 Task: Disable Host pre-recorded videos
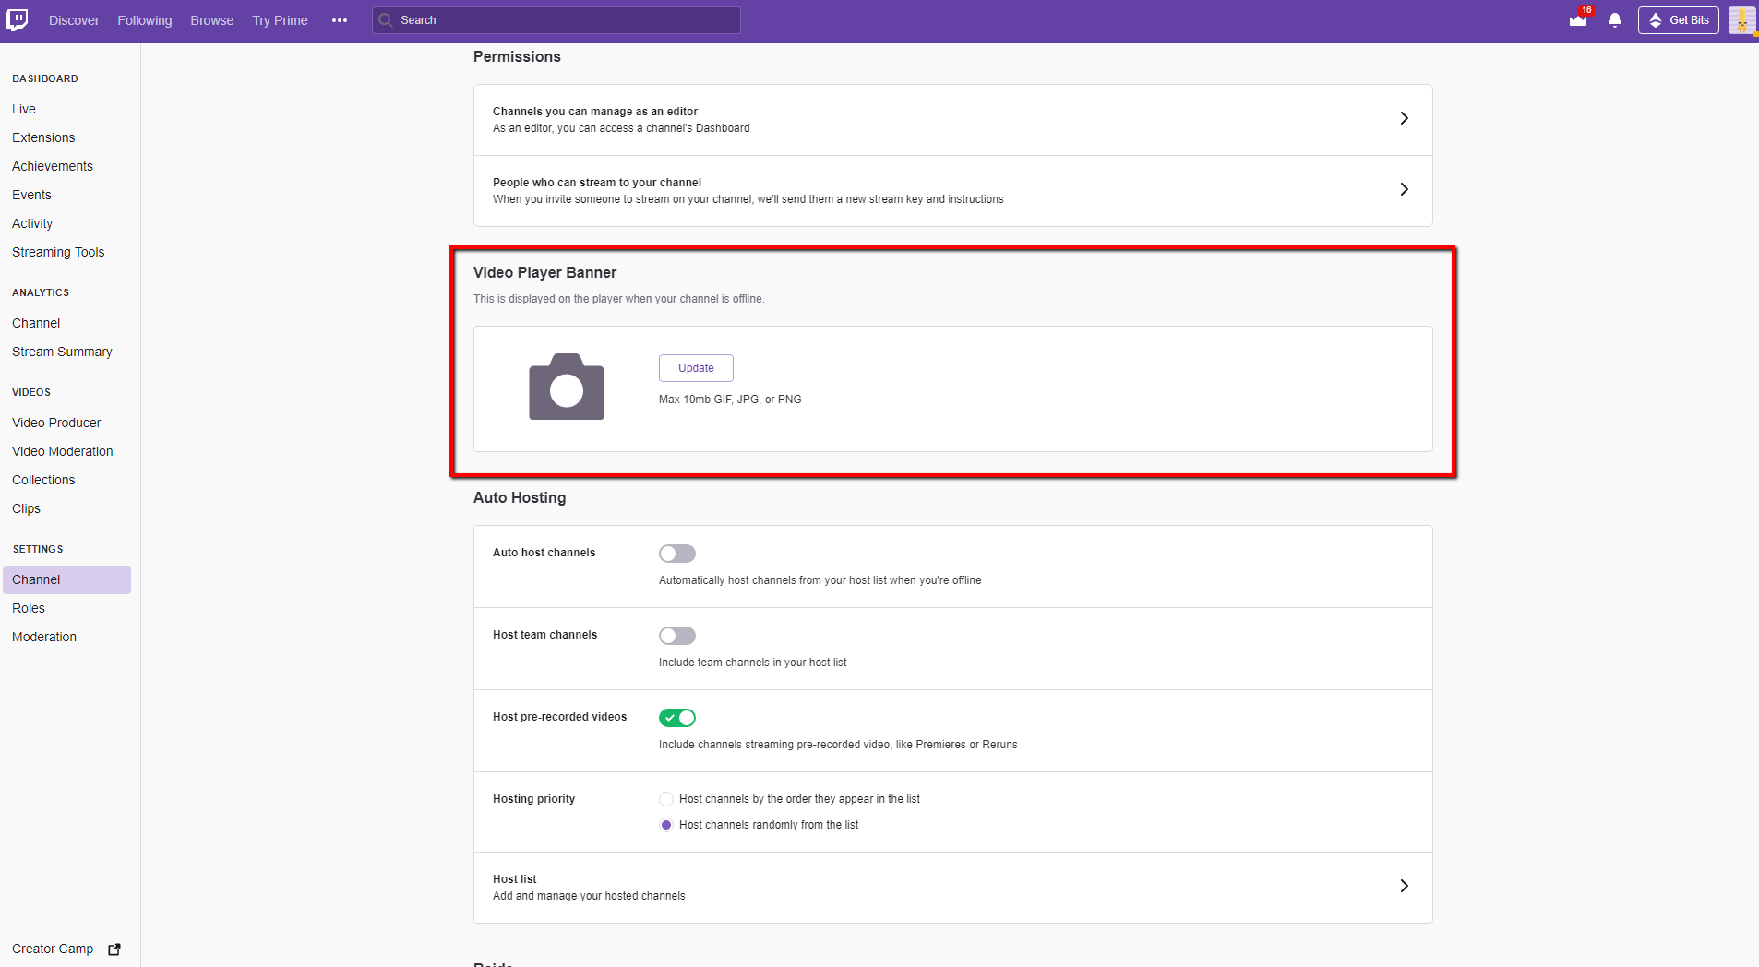677,717
